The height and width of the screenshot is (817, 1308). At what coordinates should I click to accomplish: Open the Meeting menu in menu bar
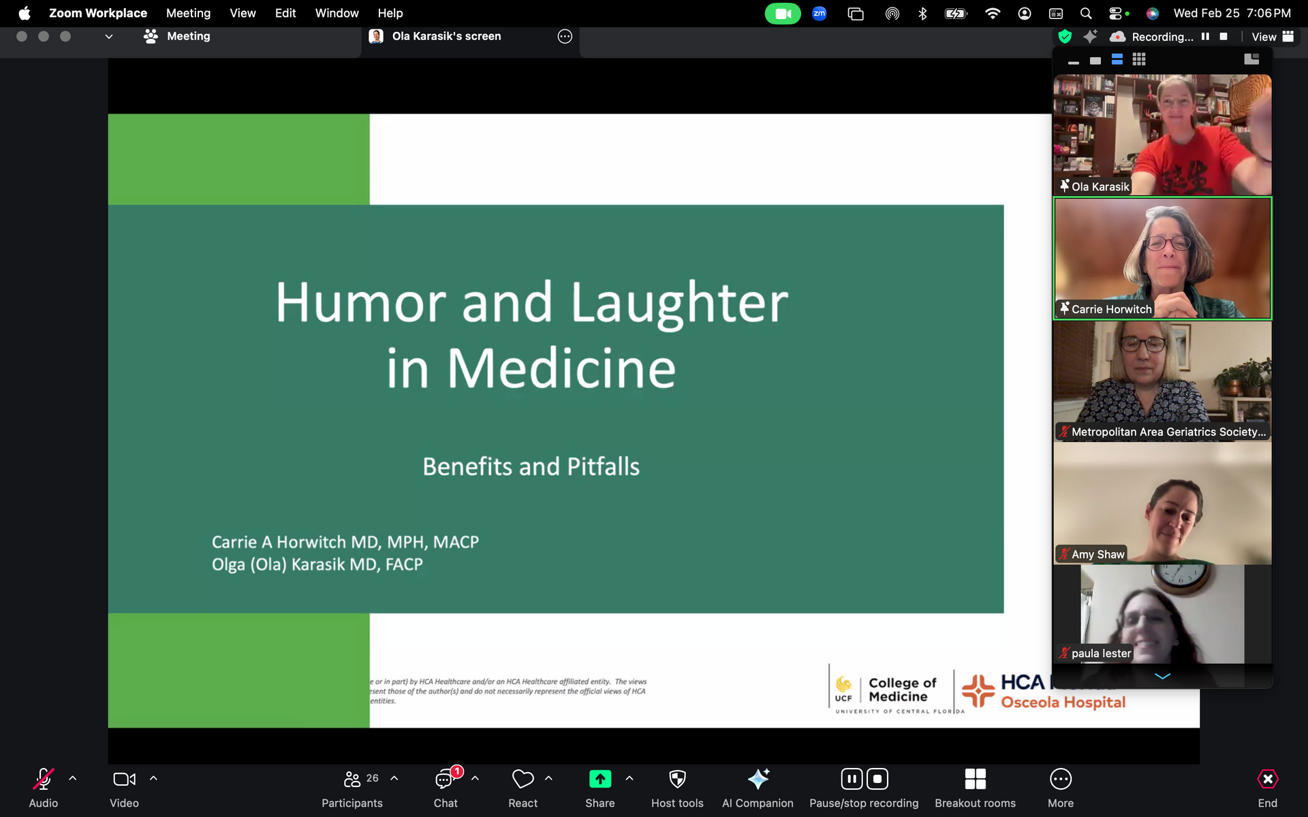click(188, 13)
